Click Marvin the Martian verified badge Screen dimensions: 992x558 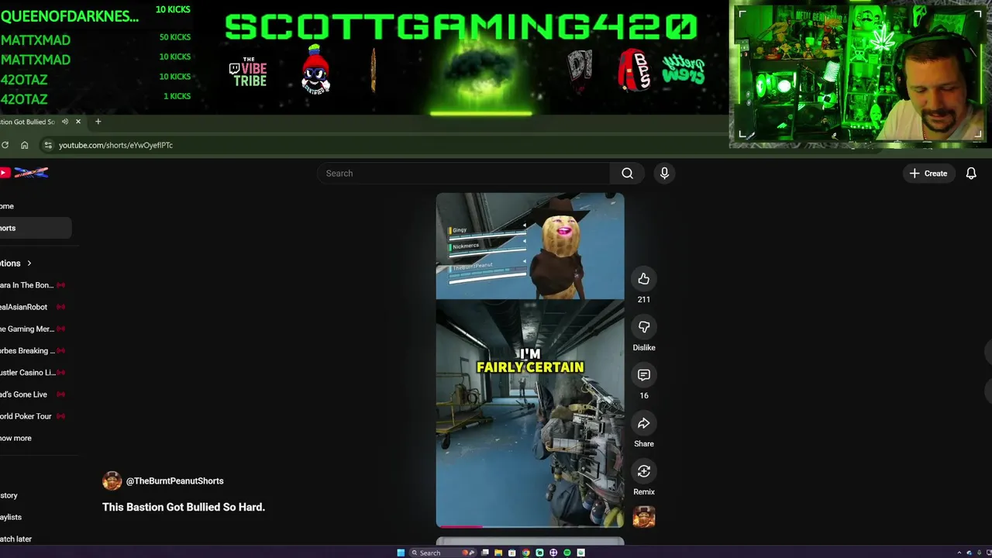pos(315,70)
